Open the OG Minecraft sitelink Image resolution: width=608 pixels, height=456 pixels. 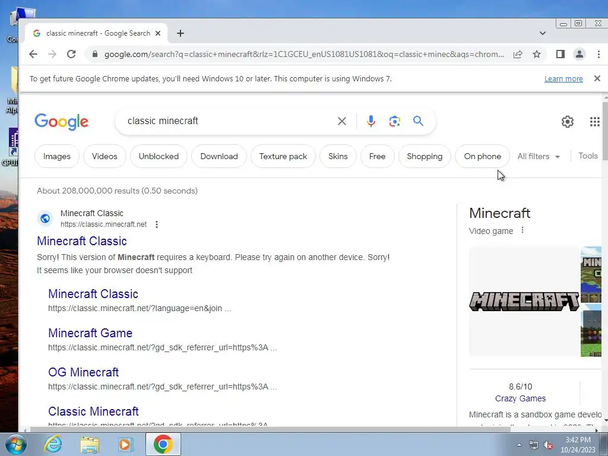pos(83,372)
